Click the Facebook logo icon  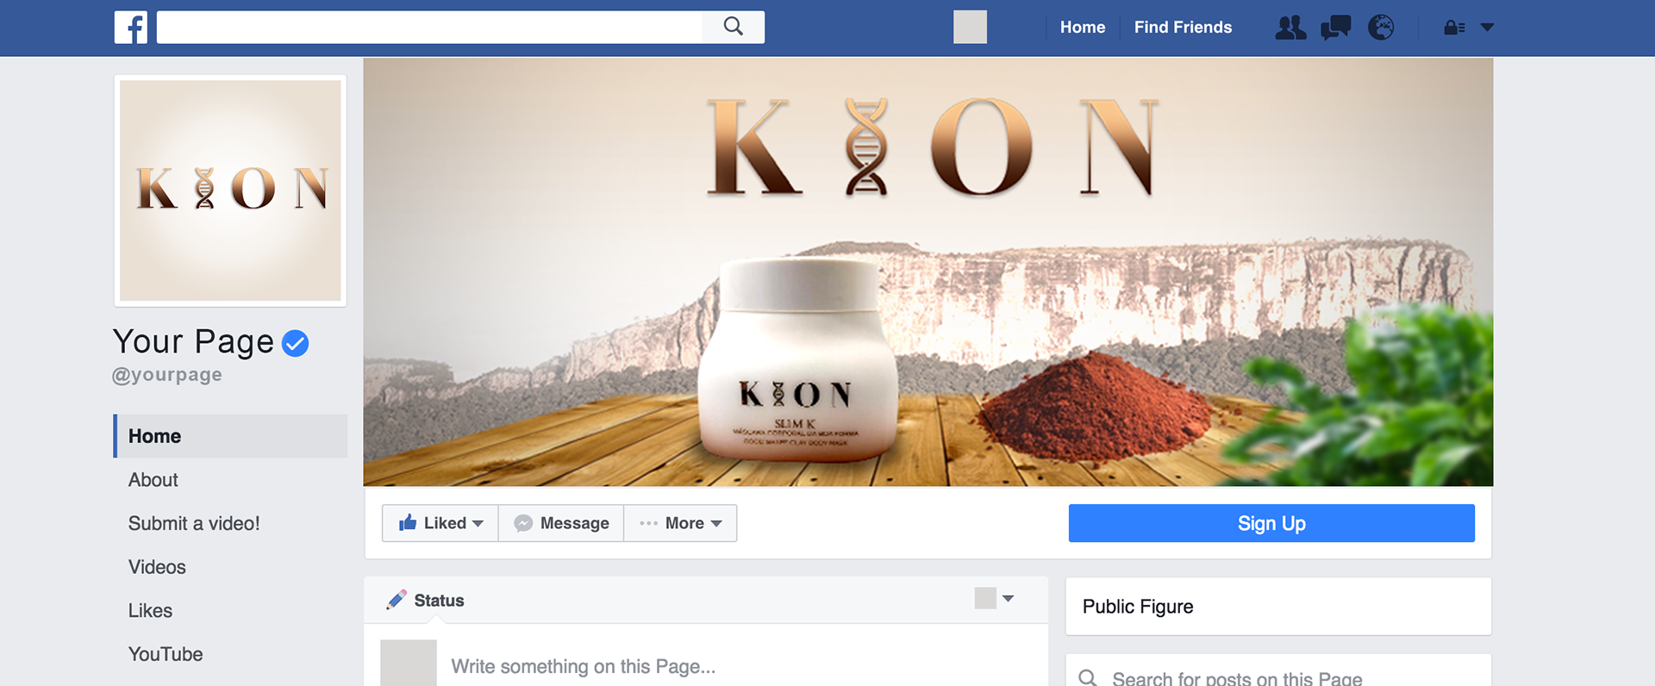click(x=131, y=28)
